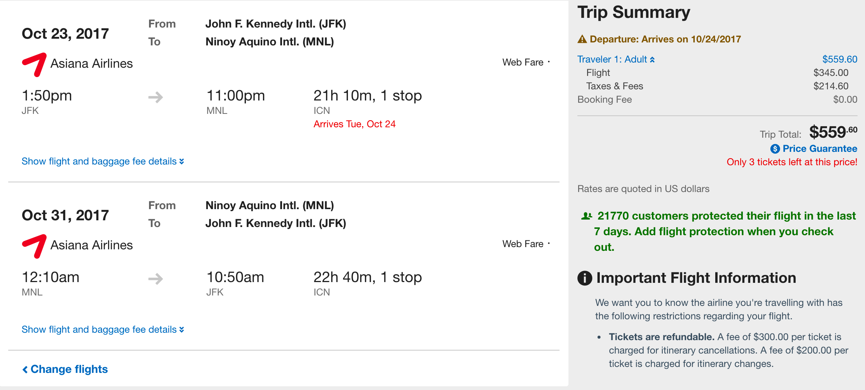Image resolution: width=865 pixels, height=390 pixels.
Task: Click the red Arrives Tue, Oct 24 notice
Action: click(x=354, y=124)
